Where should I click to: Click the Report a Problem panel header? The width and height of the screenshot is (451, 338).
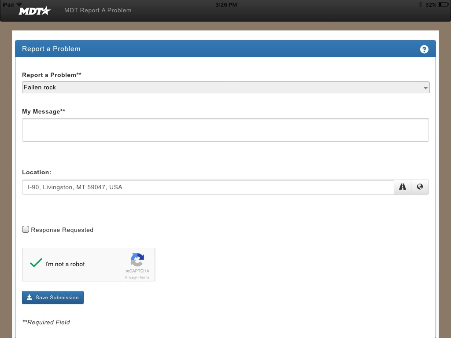pos(225,49)
